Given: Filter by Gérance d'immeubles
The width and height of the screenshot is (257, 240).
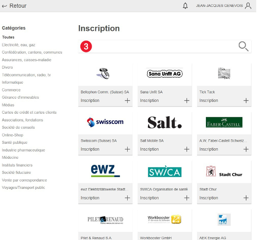Looking at the screenshot, I should [x=20, y=97].
